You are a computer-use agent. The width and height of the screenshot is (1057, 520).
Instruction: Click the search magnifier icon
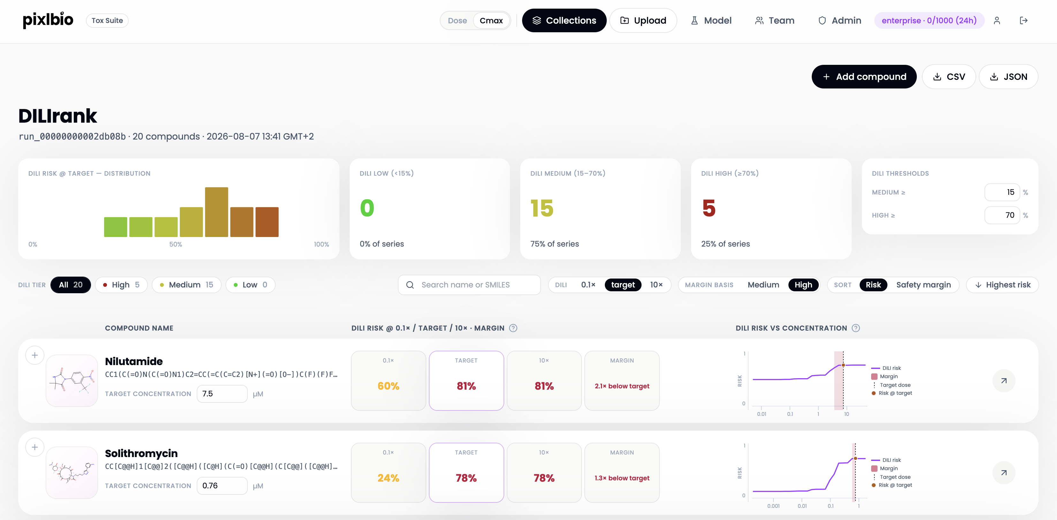coord(410,285)
